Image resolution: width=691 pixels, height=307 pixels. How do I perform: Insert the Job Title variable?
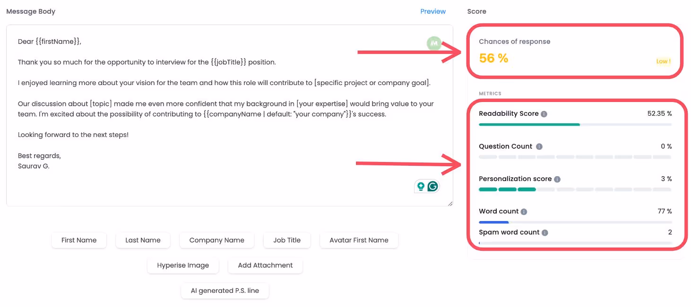[x=287, y=240]
